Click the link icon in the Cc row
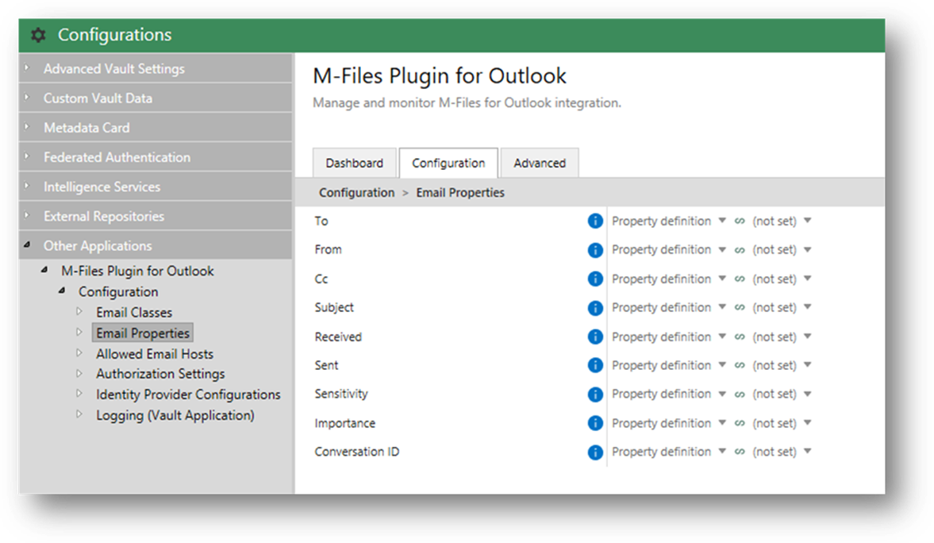 click(x=740, y=279)
